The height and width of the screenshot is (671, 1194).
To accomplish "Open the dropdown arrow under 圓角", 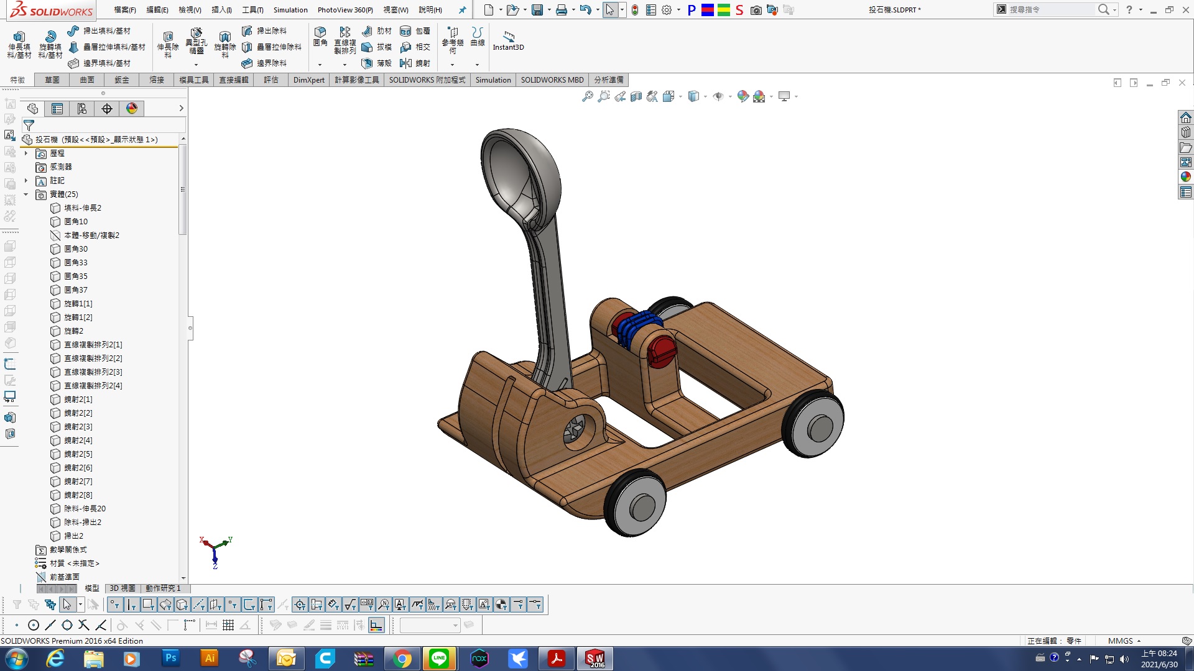I will pos(320,65).
